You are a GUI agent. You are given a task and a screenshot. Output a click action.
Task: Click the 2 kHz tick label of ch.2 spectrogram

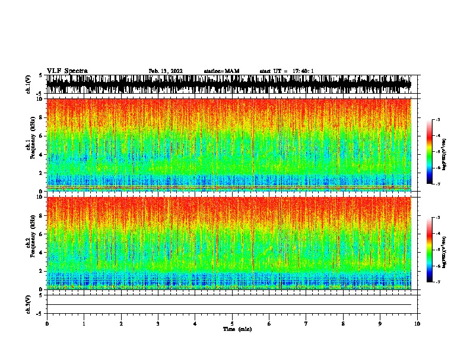(x=41, y=271)
